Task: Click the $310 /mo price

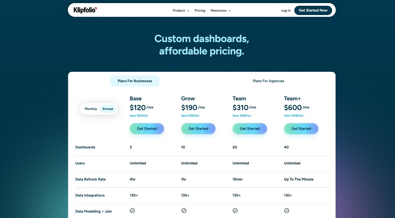Action: click(244, 108)
